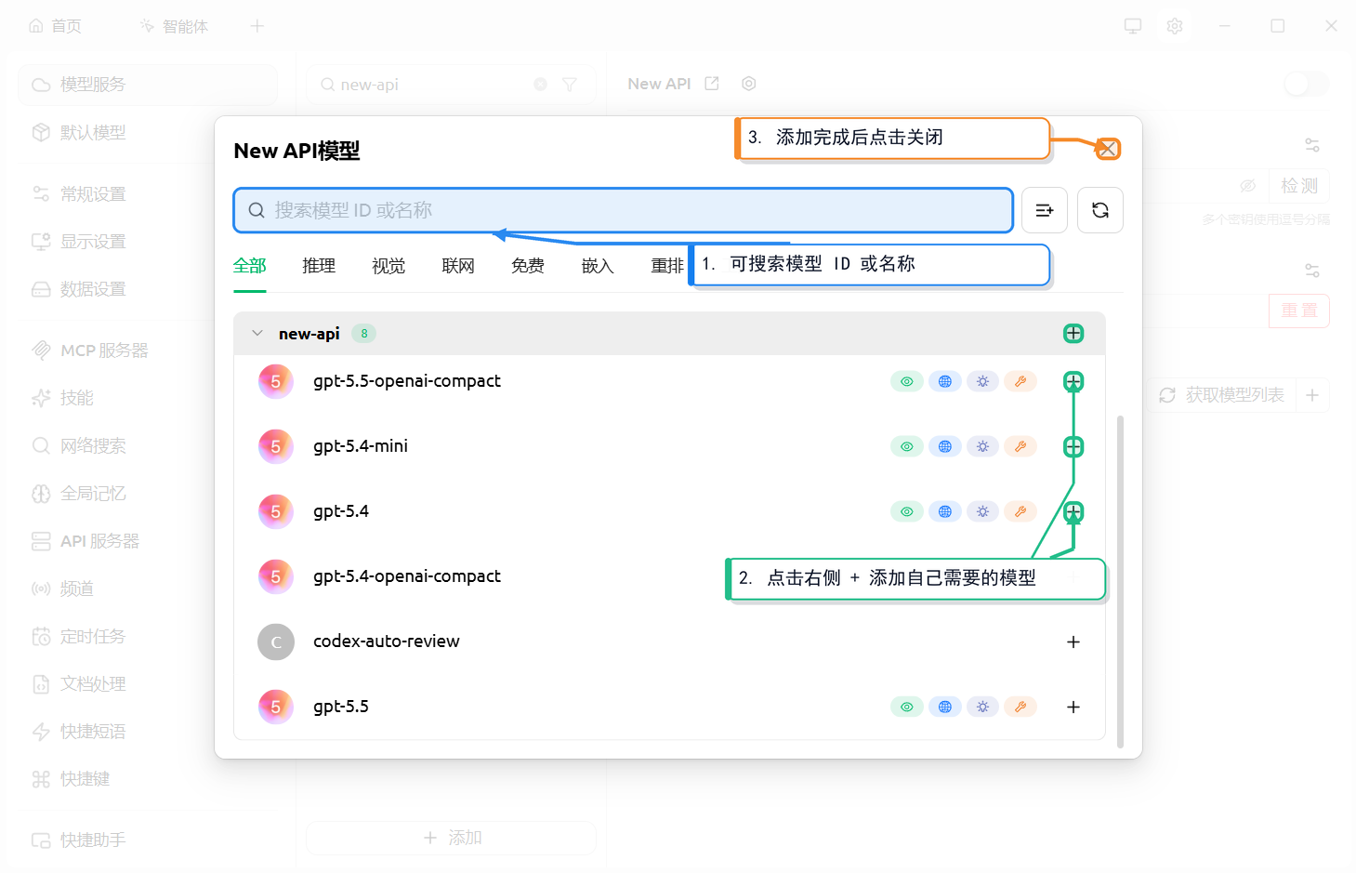This screenshot has width=1356, height=873.
Task: Add the gpt-5.5 model with plus icon
Action: (1073, 707)
